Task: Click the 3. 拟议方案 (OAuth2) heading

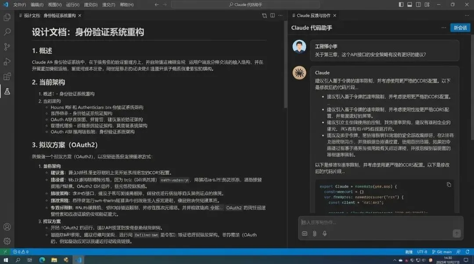Action: (65, 145)
